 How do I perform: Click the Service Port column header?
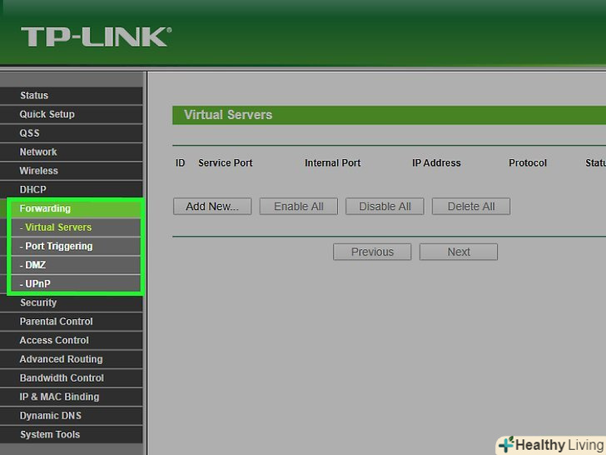(x=226, y=162)
